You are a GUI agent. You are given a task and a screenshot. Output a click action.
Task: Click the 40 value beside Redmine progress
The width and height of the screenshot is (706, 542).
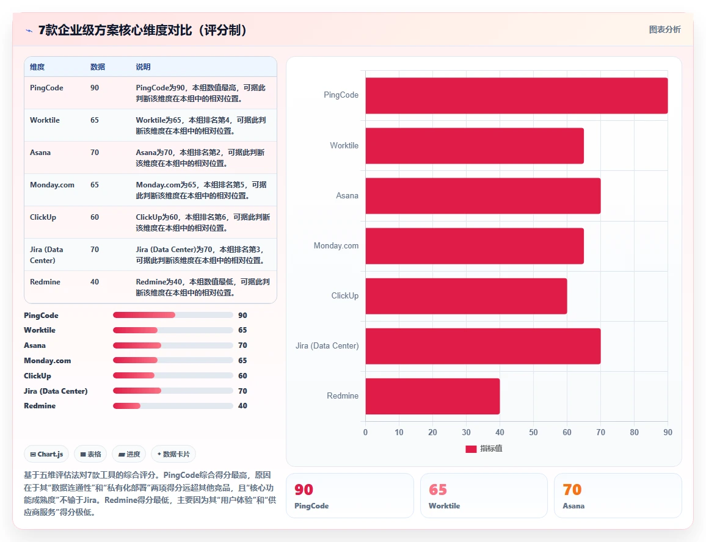tap(242, 406)
